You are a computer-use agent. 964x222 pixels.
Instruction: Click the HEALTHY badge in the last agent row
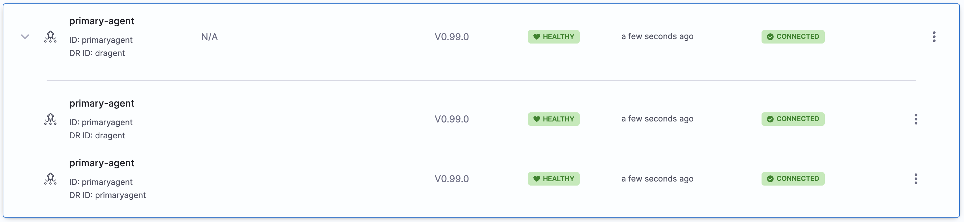[x=553, y=179]
